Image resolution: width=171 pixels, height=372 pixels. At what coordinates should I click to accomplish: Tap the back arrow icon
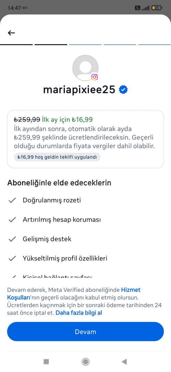11,33
